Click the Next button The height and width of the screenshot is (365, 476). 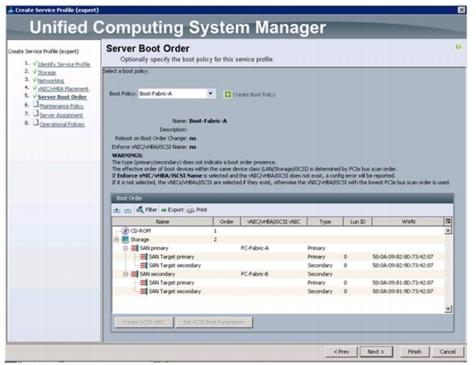[376, 352]
